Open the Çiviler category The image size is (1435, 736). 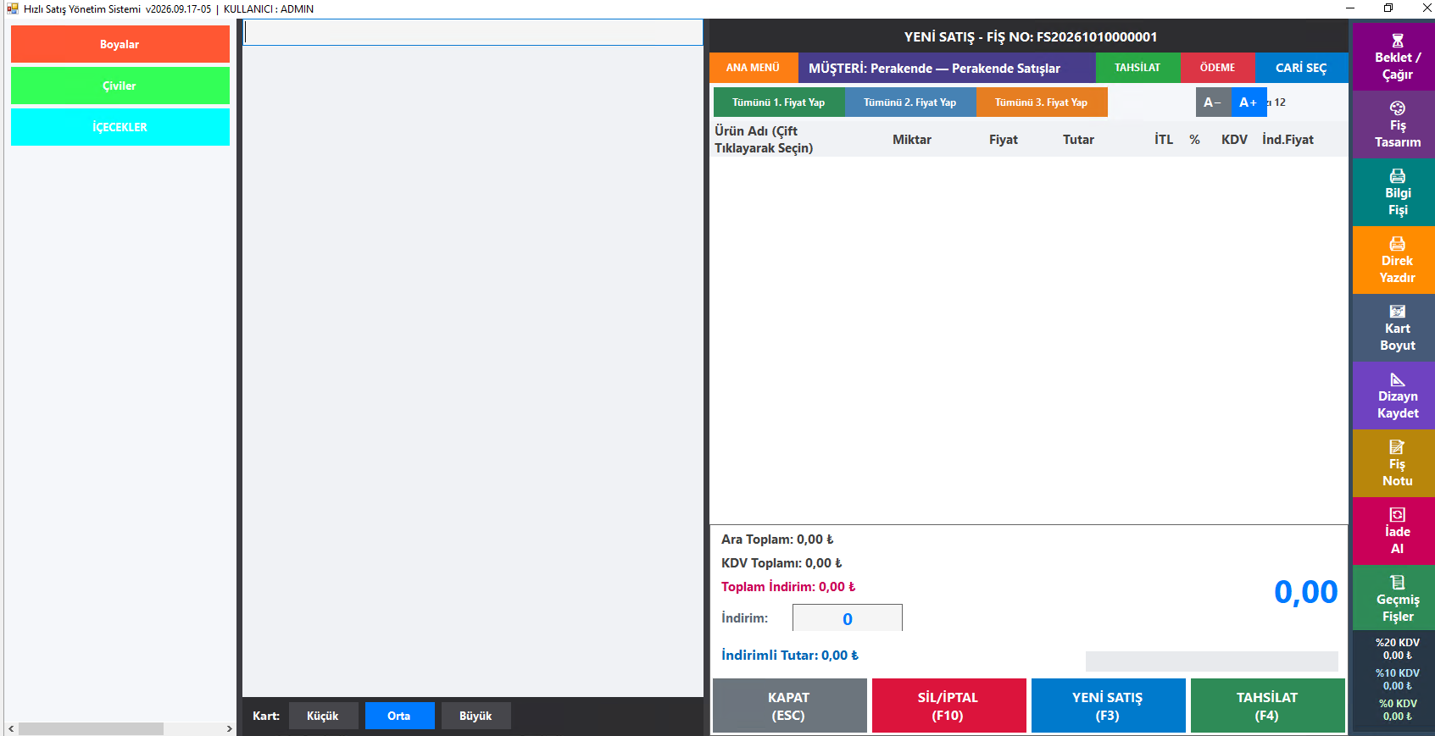(x=120, y=86)
